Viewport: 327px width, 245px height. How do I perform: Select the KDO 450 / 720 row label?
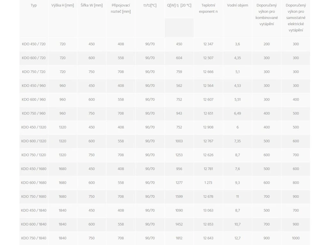point(34,44)
